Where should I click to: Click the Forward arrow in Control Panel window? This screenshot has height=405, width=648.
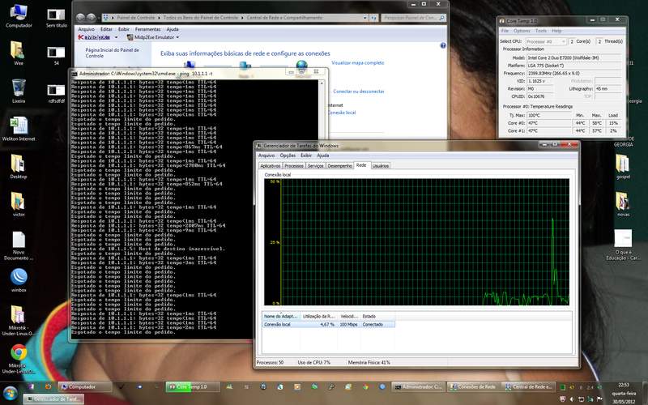tap(92, 18)
